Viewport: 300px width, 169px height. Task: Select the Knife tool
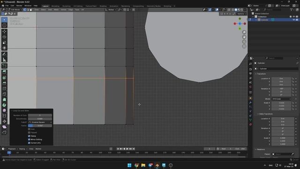pos(4,94)
